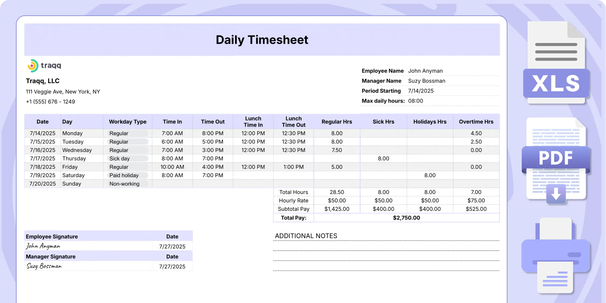The width and height of the screenshot is (606, 303).
Task: Click the first Additional Notes dotted line
Action: click(x=386, y=241)
